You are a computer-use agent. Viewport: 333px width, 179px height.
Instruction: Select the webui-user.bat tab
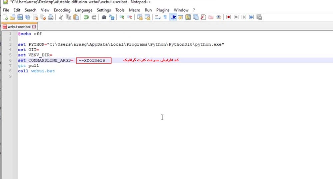(x=19, y=27)
